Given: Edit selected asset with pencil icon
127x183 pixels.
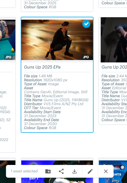Looking at the screenshot, I should 90,171.
